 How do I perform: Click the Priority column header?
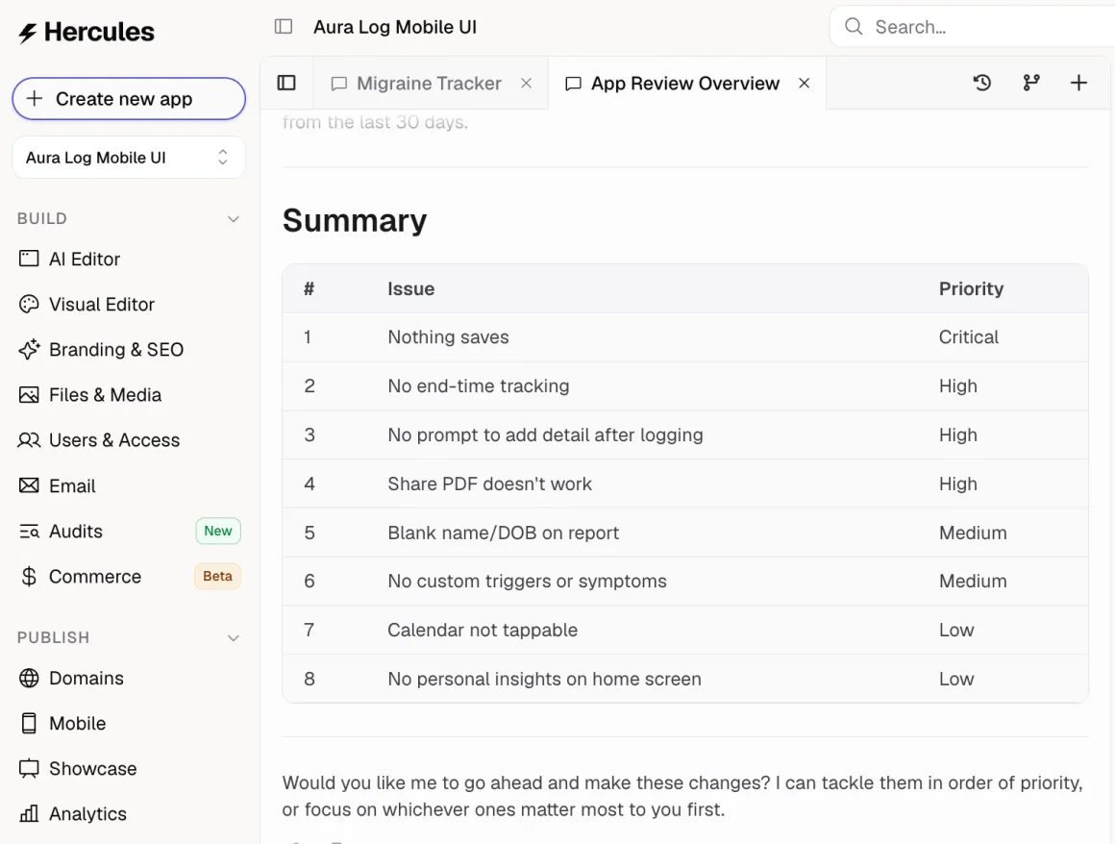pos(972,288)
